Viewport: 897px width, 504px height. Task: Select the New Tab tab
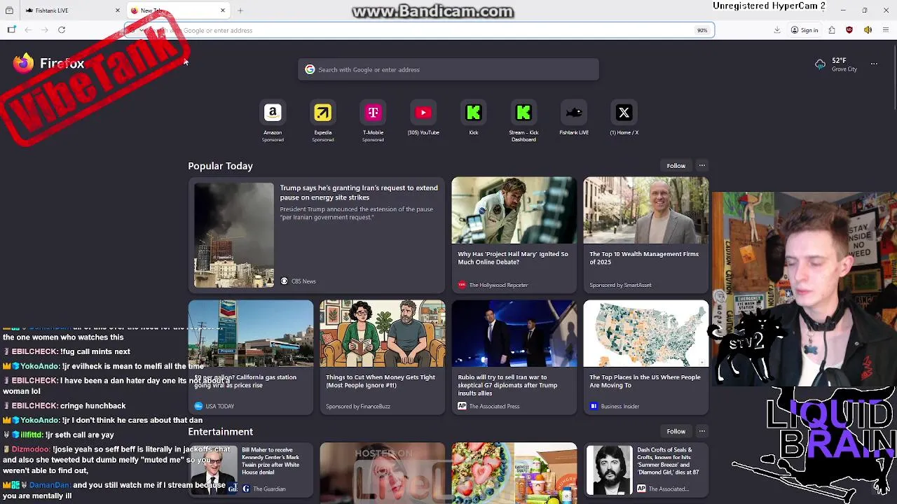[x=178, y=10]
